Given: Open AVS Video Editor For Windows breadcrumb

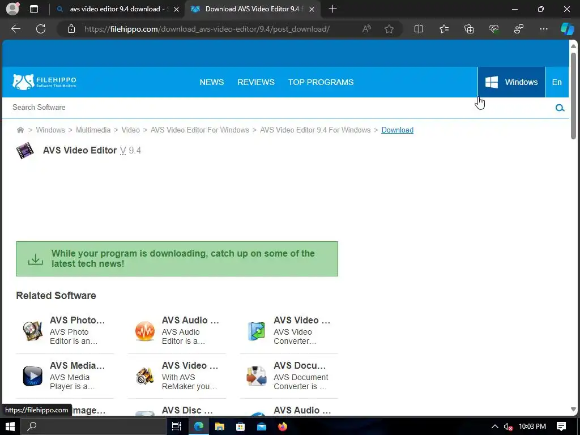Looking at the screenshot, I should pyautogui.click(x=200, y=130).
